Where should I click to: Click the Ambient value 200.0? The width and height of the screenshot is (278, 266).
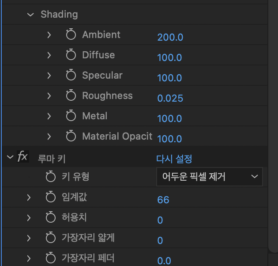(170, 37)
